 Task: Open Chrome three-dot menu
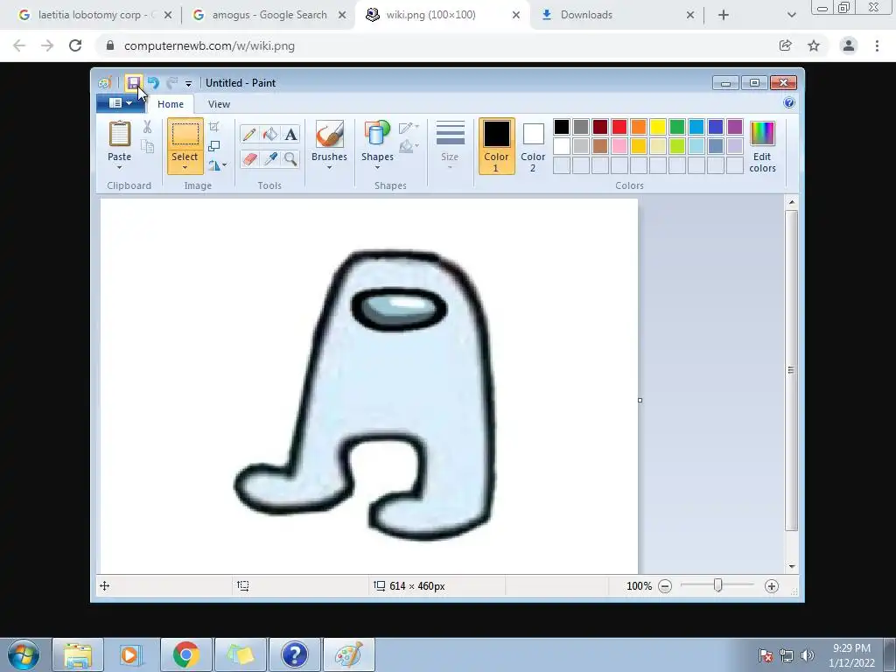[877, 45]
